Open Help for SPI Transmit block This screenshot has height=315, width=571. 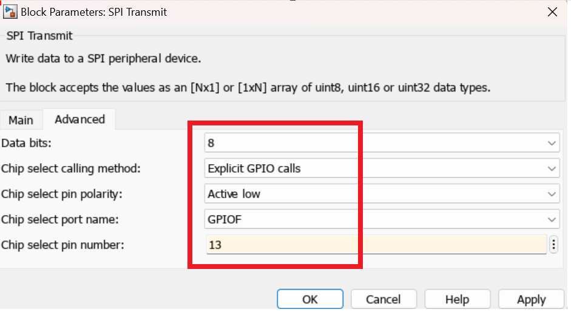[457, 299]
